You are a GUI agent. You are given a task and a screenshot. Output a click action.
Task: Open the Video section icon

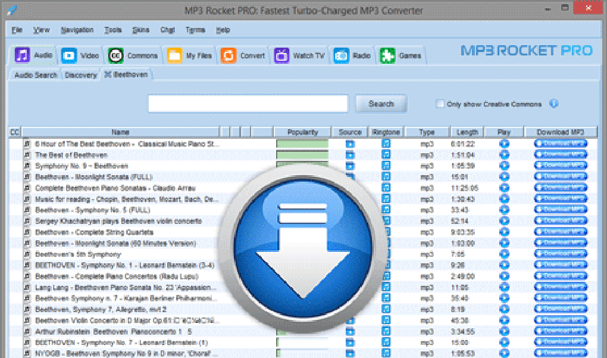coord(69,56)
